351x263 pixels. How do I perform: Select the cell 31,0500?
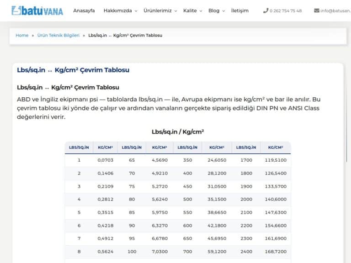pyautogui.click(x=217, y=186)
